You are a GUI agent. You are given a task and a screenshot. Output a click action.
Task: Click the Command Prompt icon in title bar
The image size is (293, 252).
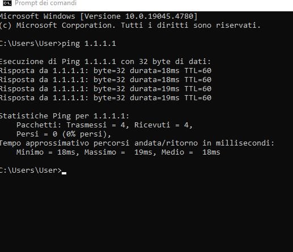point(7,3)
